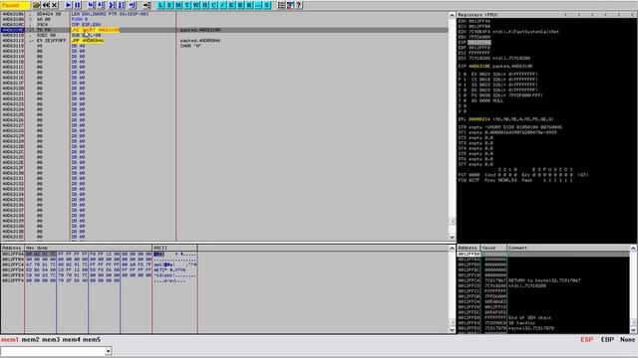The height and width of the screenshot is (358, 638).
Task: Restart the program using the rewind icon
Action: 46,5
